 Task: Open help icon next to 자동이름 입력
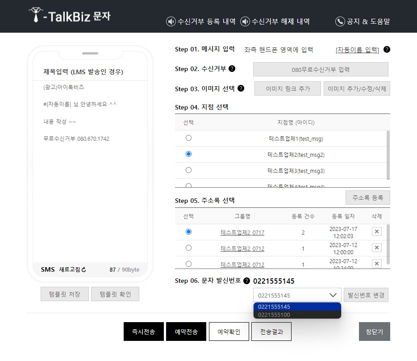tap(387, 50)
